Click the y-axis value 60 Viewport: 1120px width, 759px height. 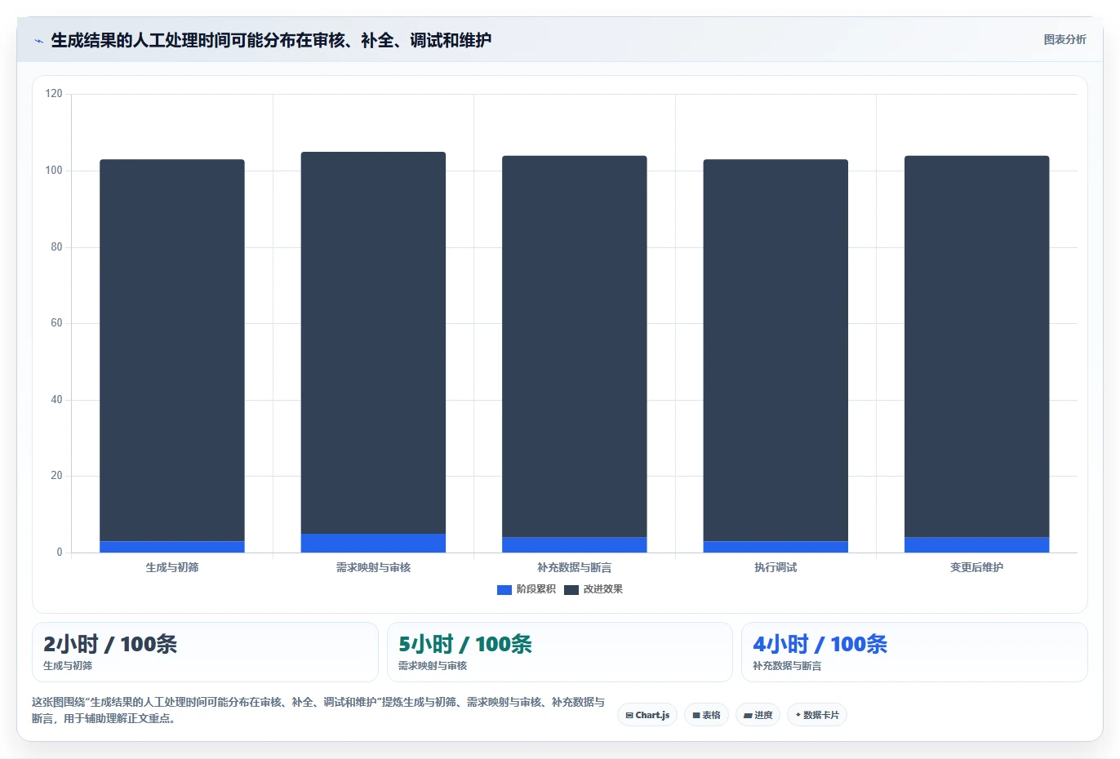click(56, 323)
